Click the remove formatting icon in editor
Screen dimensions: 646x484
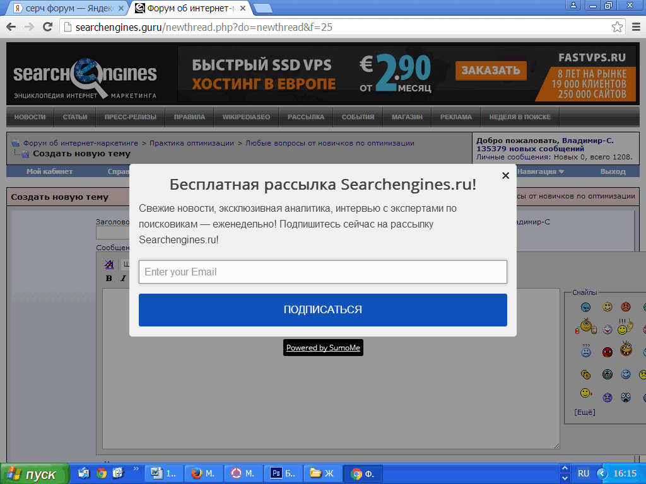click(x=109, y=264)
